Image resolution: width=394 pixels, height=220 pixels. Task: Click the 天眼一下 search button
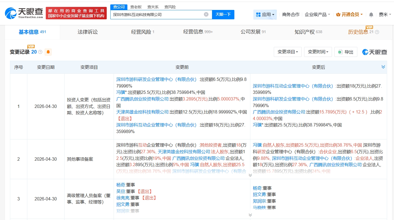(x=223, y=15)
